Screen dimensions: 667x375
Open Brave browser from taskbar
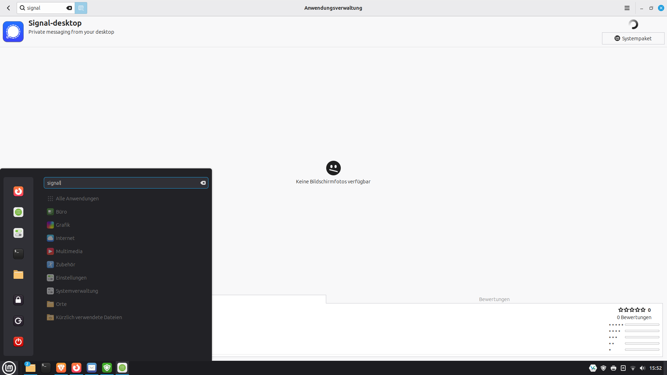[61, 368]
